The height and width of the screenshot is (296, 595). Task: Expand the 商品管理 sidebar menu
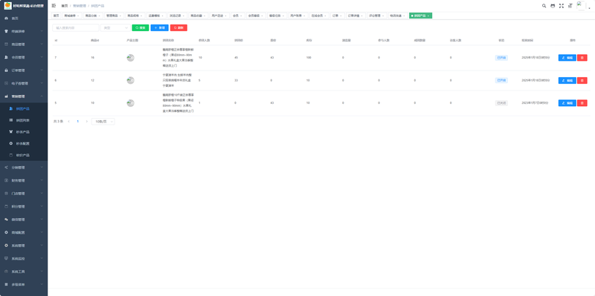pos(24,45)
